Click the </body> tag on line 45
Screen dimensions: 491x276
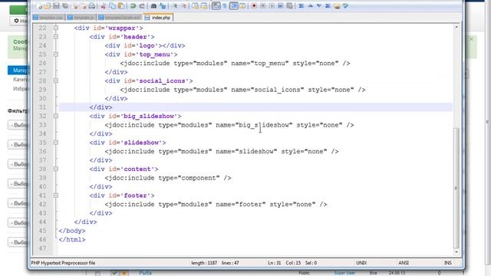click(72, 231)
